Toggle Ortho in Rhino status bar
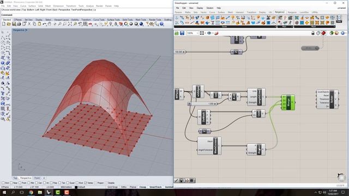Viewport: 349px width, 196px height. 124,187
